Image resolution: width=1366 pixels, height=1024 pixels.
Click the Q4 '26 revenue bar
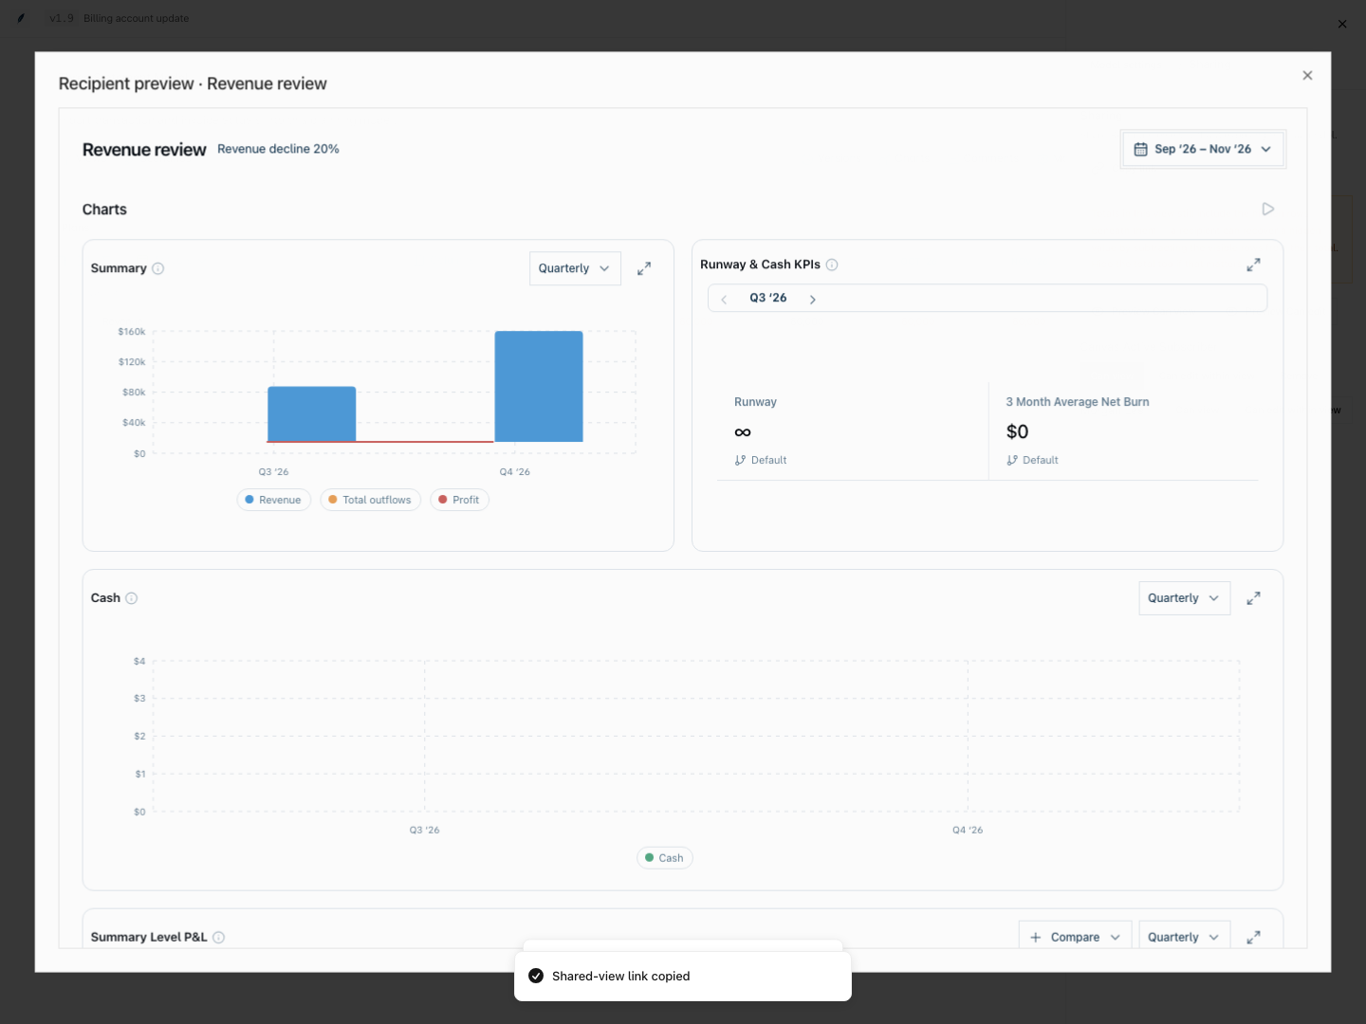539,387
